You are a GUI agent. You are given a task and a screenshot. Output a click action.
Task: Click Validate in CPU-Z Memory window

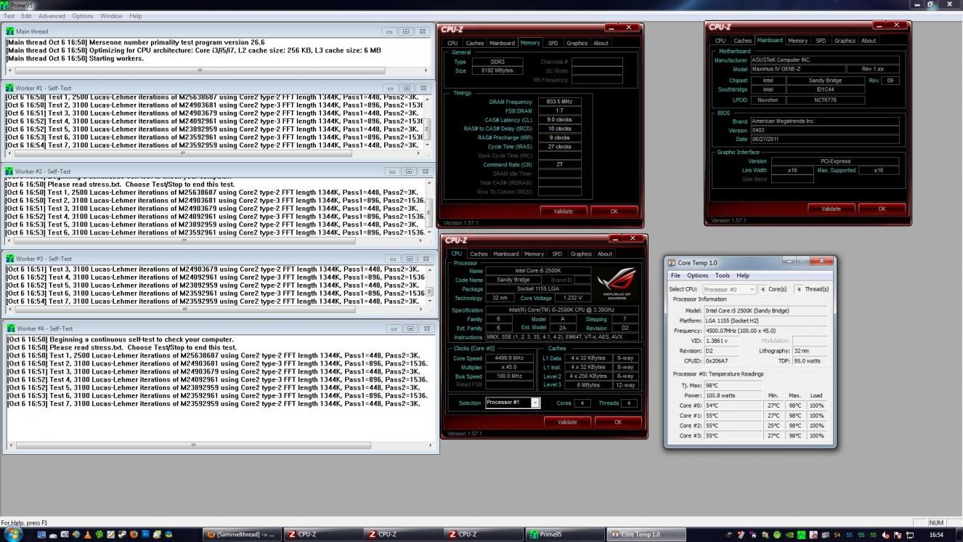pyautogui.click(x=564, y=211)
